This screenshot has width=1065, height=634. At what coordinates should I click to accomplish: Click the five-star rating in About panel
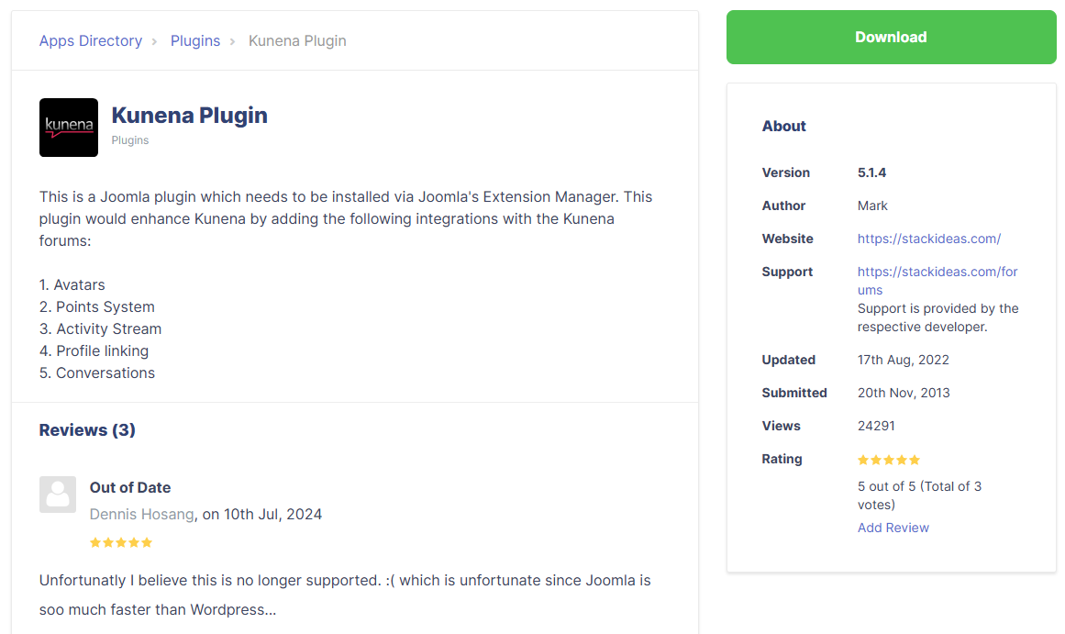pyautogui.click(x=888, y=460)
